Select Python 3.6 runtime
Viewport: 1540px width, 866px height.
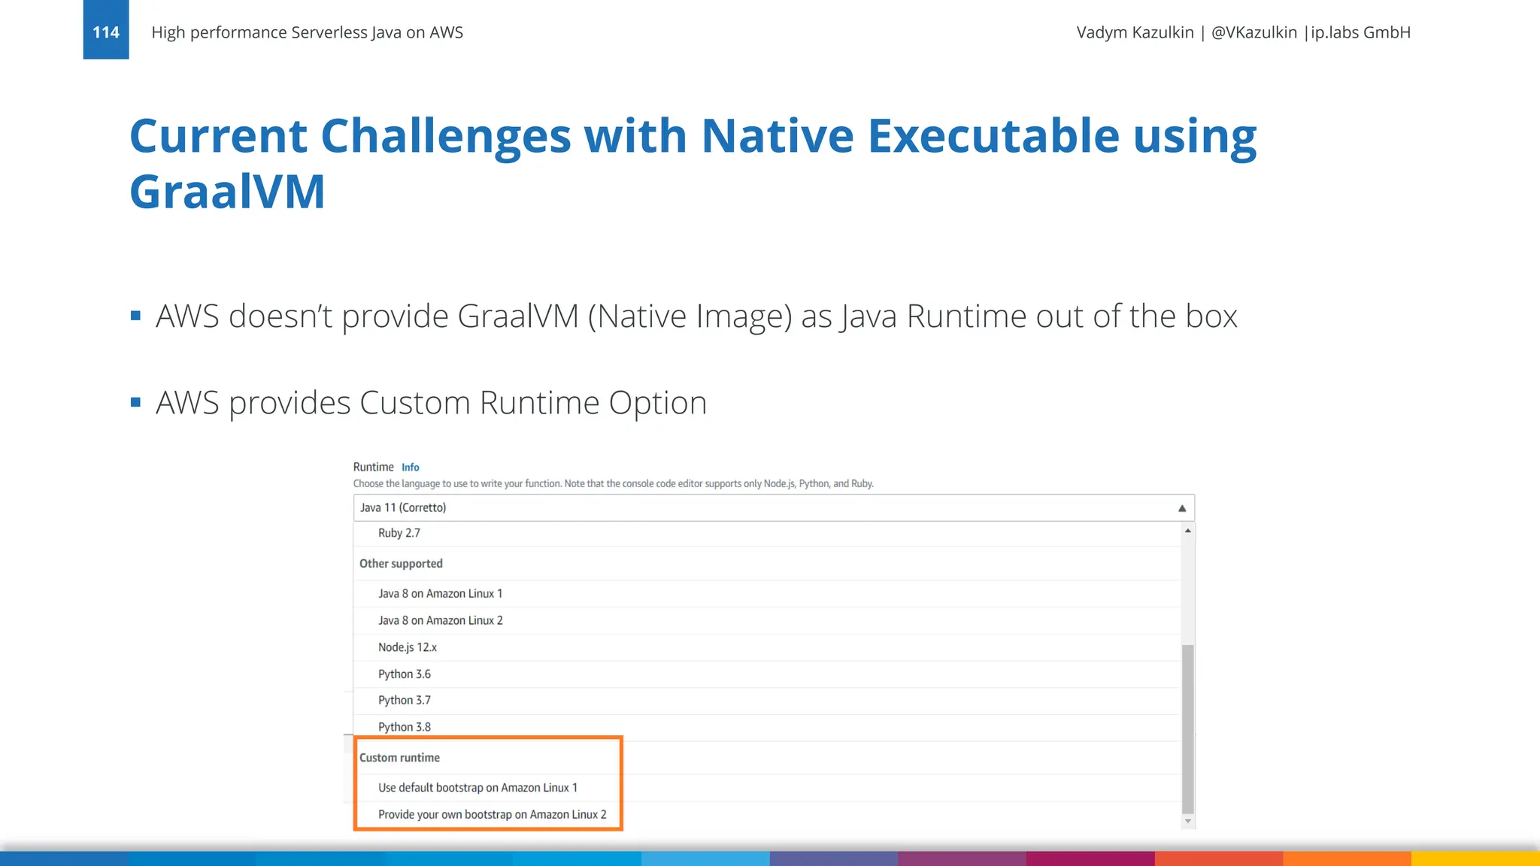click(404, 674)
